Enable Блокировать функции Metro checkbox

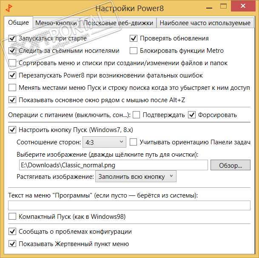(134, 51)
